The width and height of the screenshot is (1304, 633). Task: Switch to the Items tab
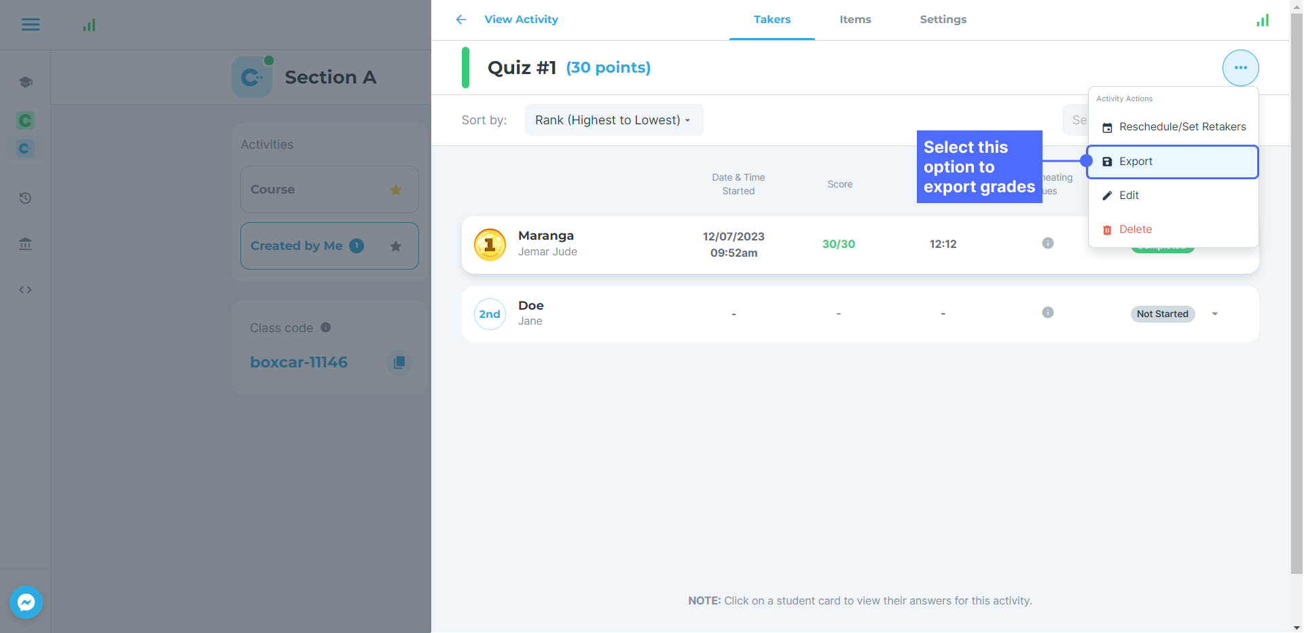(855, 20)
